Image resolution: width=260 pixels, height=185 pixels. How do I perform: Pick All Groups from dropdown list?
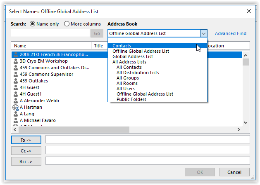[x=157, y=78]
